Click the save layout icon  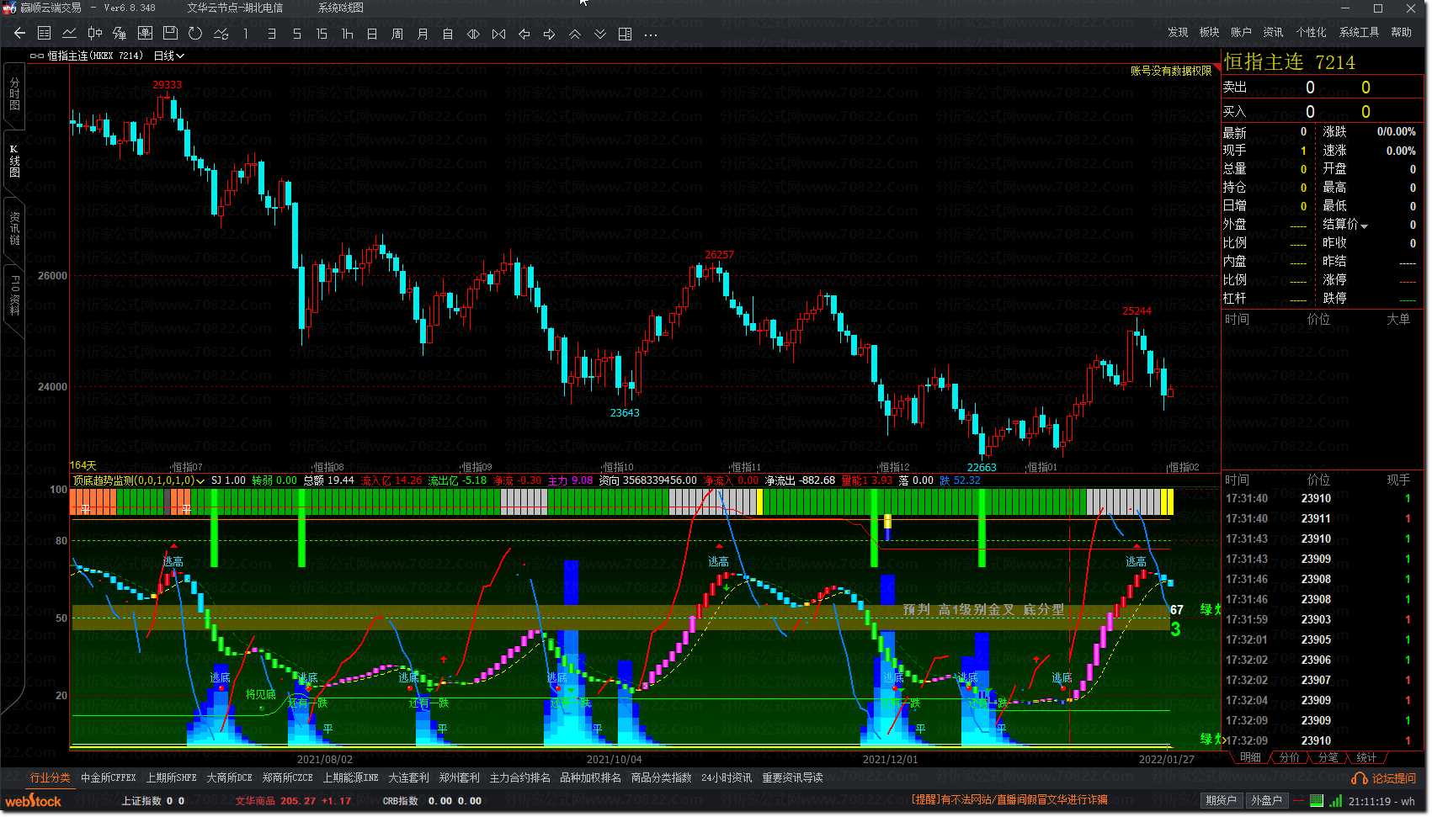(170, 34)
